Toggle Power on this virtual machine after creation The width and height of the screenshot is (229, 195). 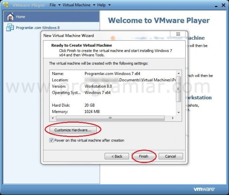[x=51, y=140]
